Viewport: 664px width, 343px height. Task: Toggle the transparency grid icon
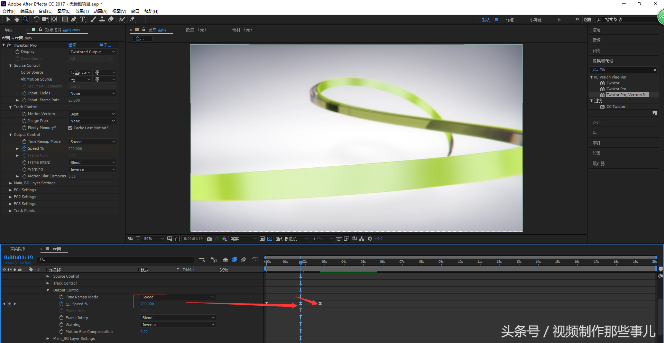(270, 239)
